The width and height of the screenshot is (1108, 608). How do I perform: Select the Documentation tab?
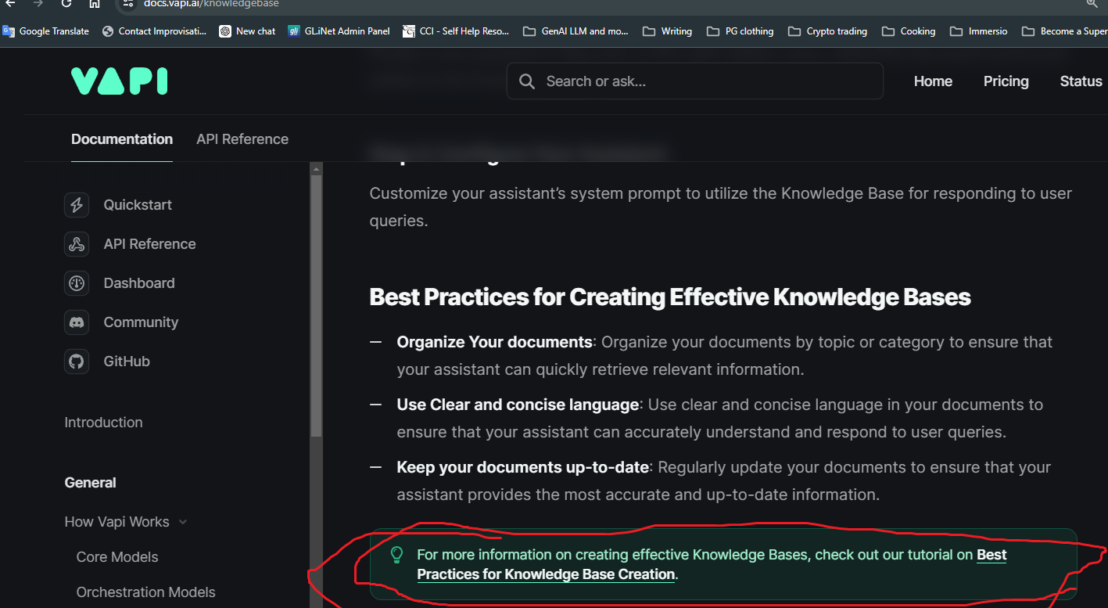[122, 139]
